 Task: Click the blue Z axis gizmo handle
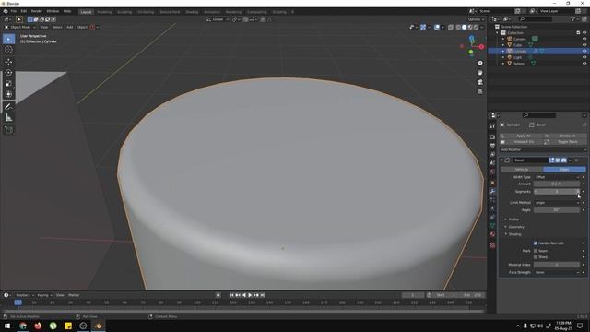472,39
